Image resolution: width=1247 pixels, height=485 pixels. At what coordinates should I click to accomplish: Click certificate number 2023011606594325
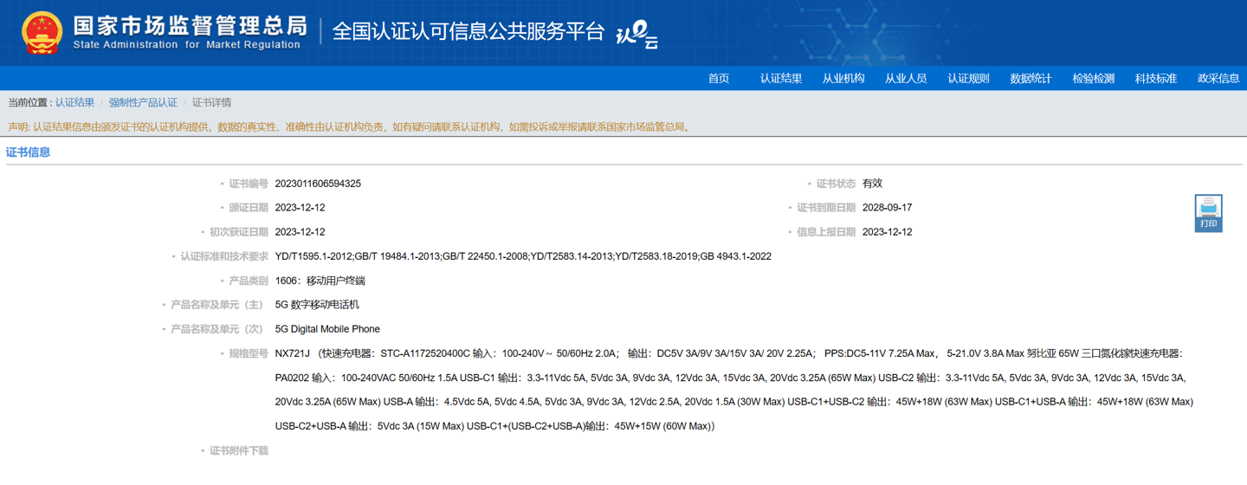318,184
